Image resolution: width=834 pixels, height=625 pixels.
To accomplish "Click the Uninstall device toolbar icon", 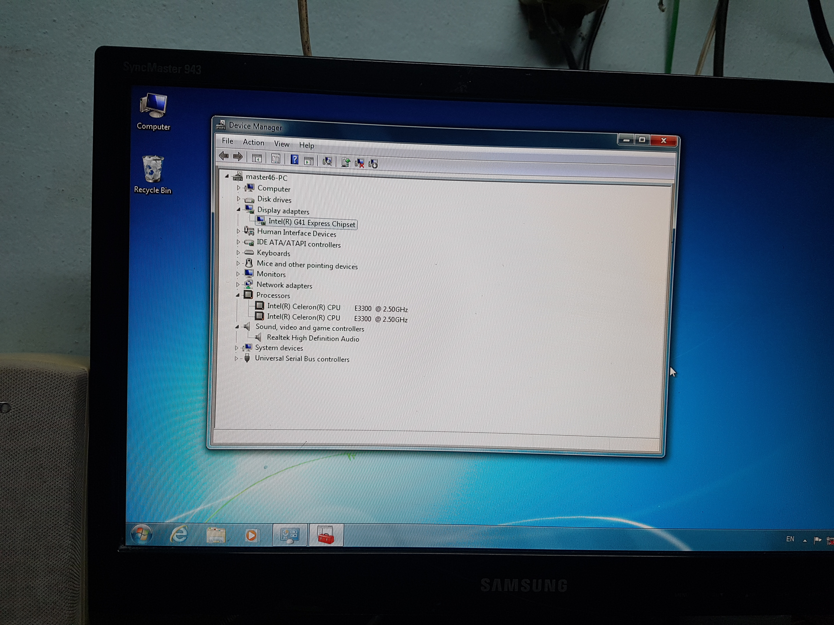I will [359, 163].
